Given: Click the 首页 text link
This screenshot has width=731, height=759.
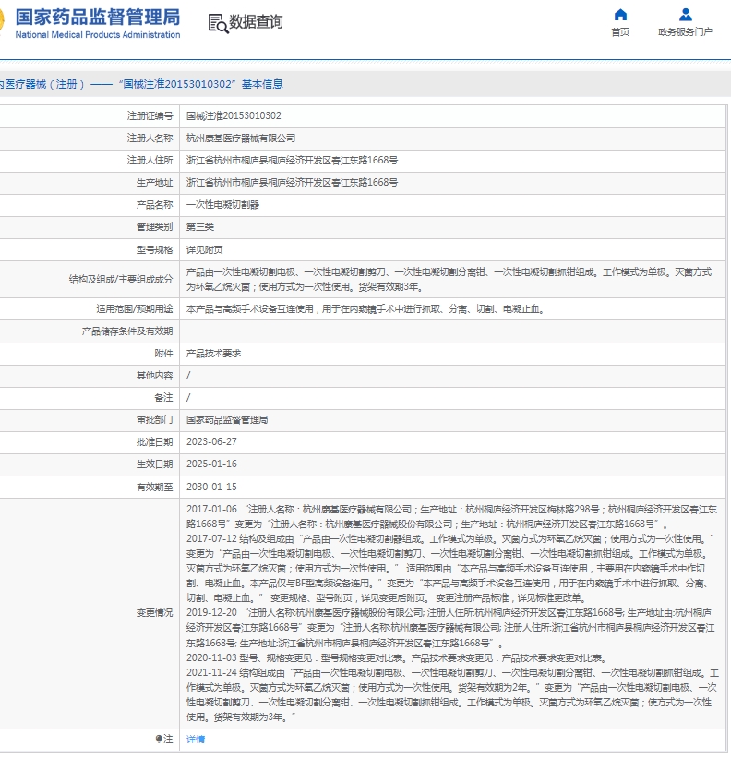Looking at the screenshot, I should click(x=620, y=32).
